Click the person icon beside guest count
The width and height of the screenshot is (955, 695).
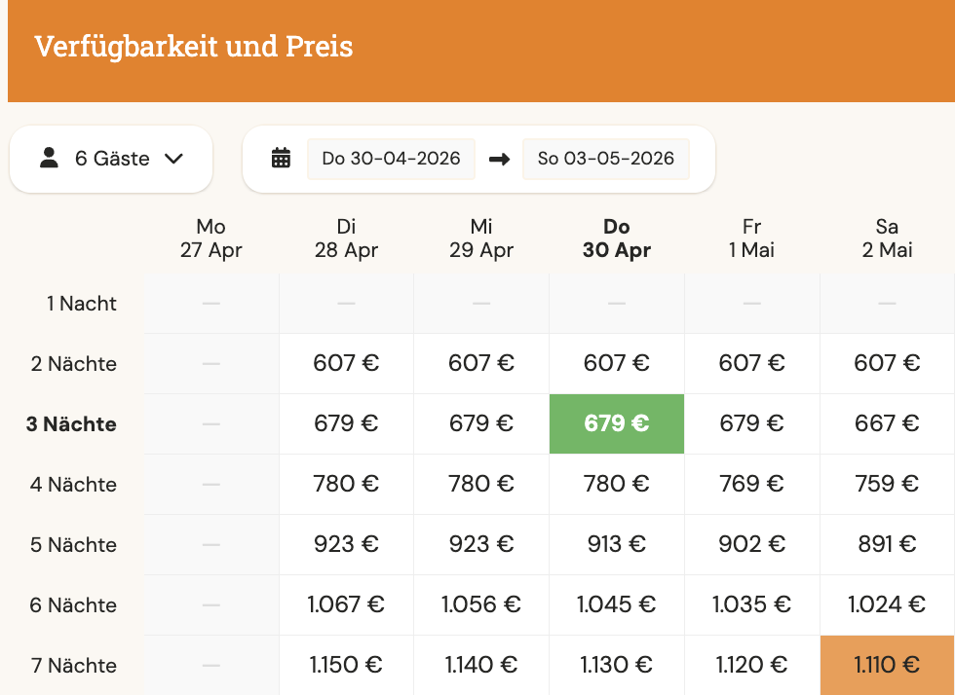[x=49, y=158]
